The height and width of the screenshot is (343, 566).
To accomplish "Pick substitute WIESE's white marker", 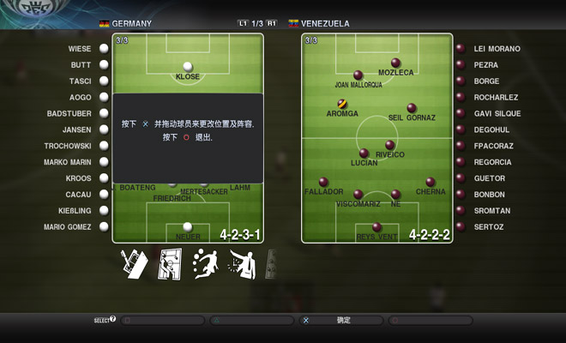I will 104,48.
